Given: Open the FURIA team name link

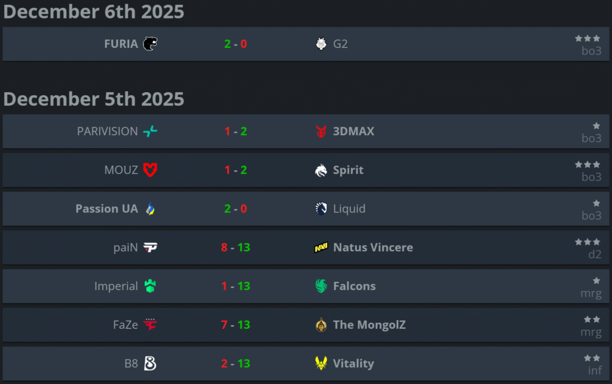Looking at the screenshot, I should pos(121,44).
